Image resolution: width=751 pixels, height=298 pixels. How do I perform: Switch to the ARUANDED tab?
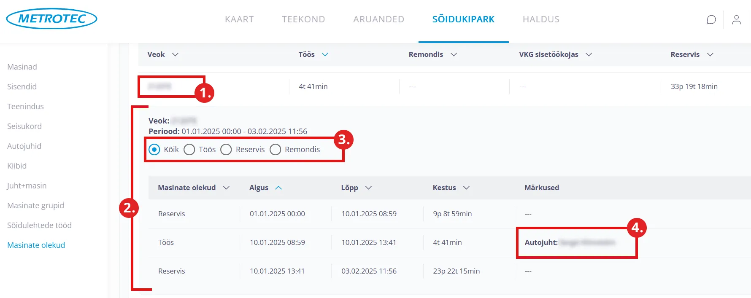click(378, 19)
